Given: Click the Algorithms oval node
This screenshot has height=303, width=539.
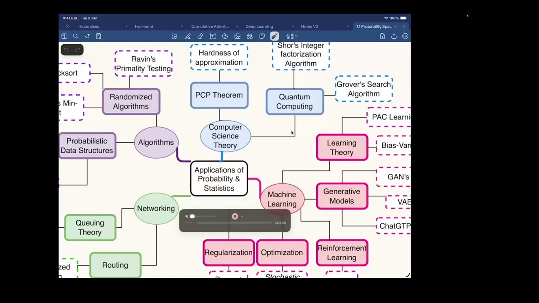Looking at the screenshot, I should pos(156,142).
